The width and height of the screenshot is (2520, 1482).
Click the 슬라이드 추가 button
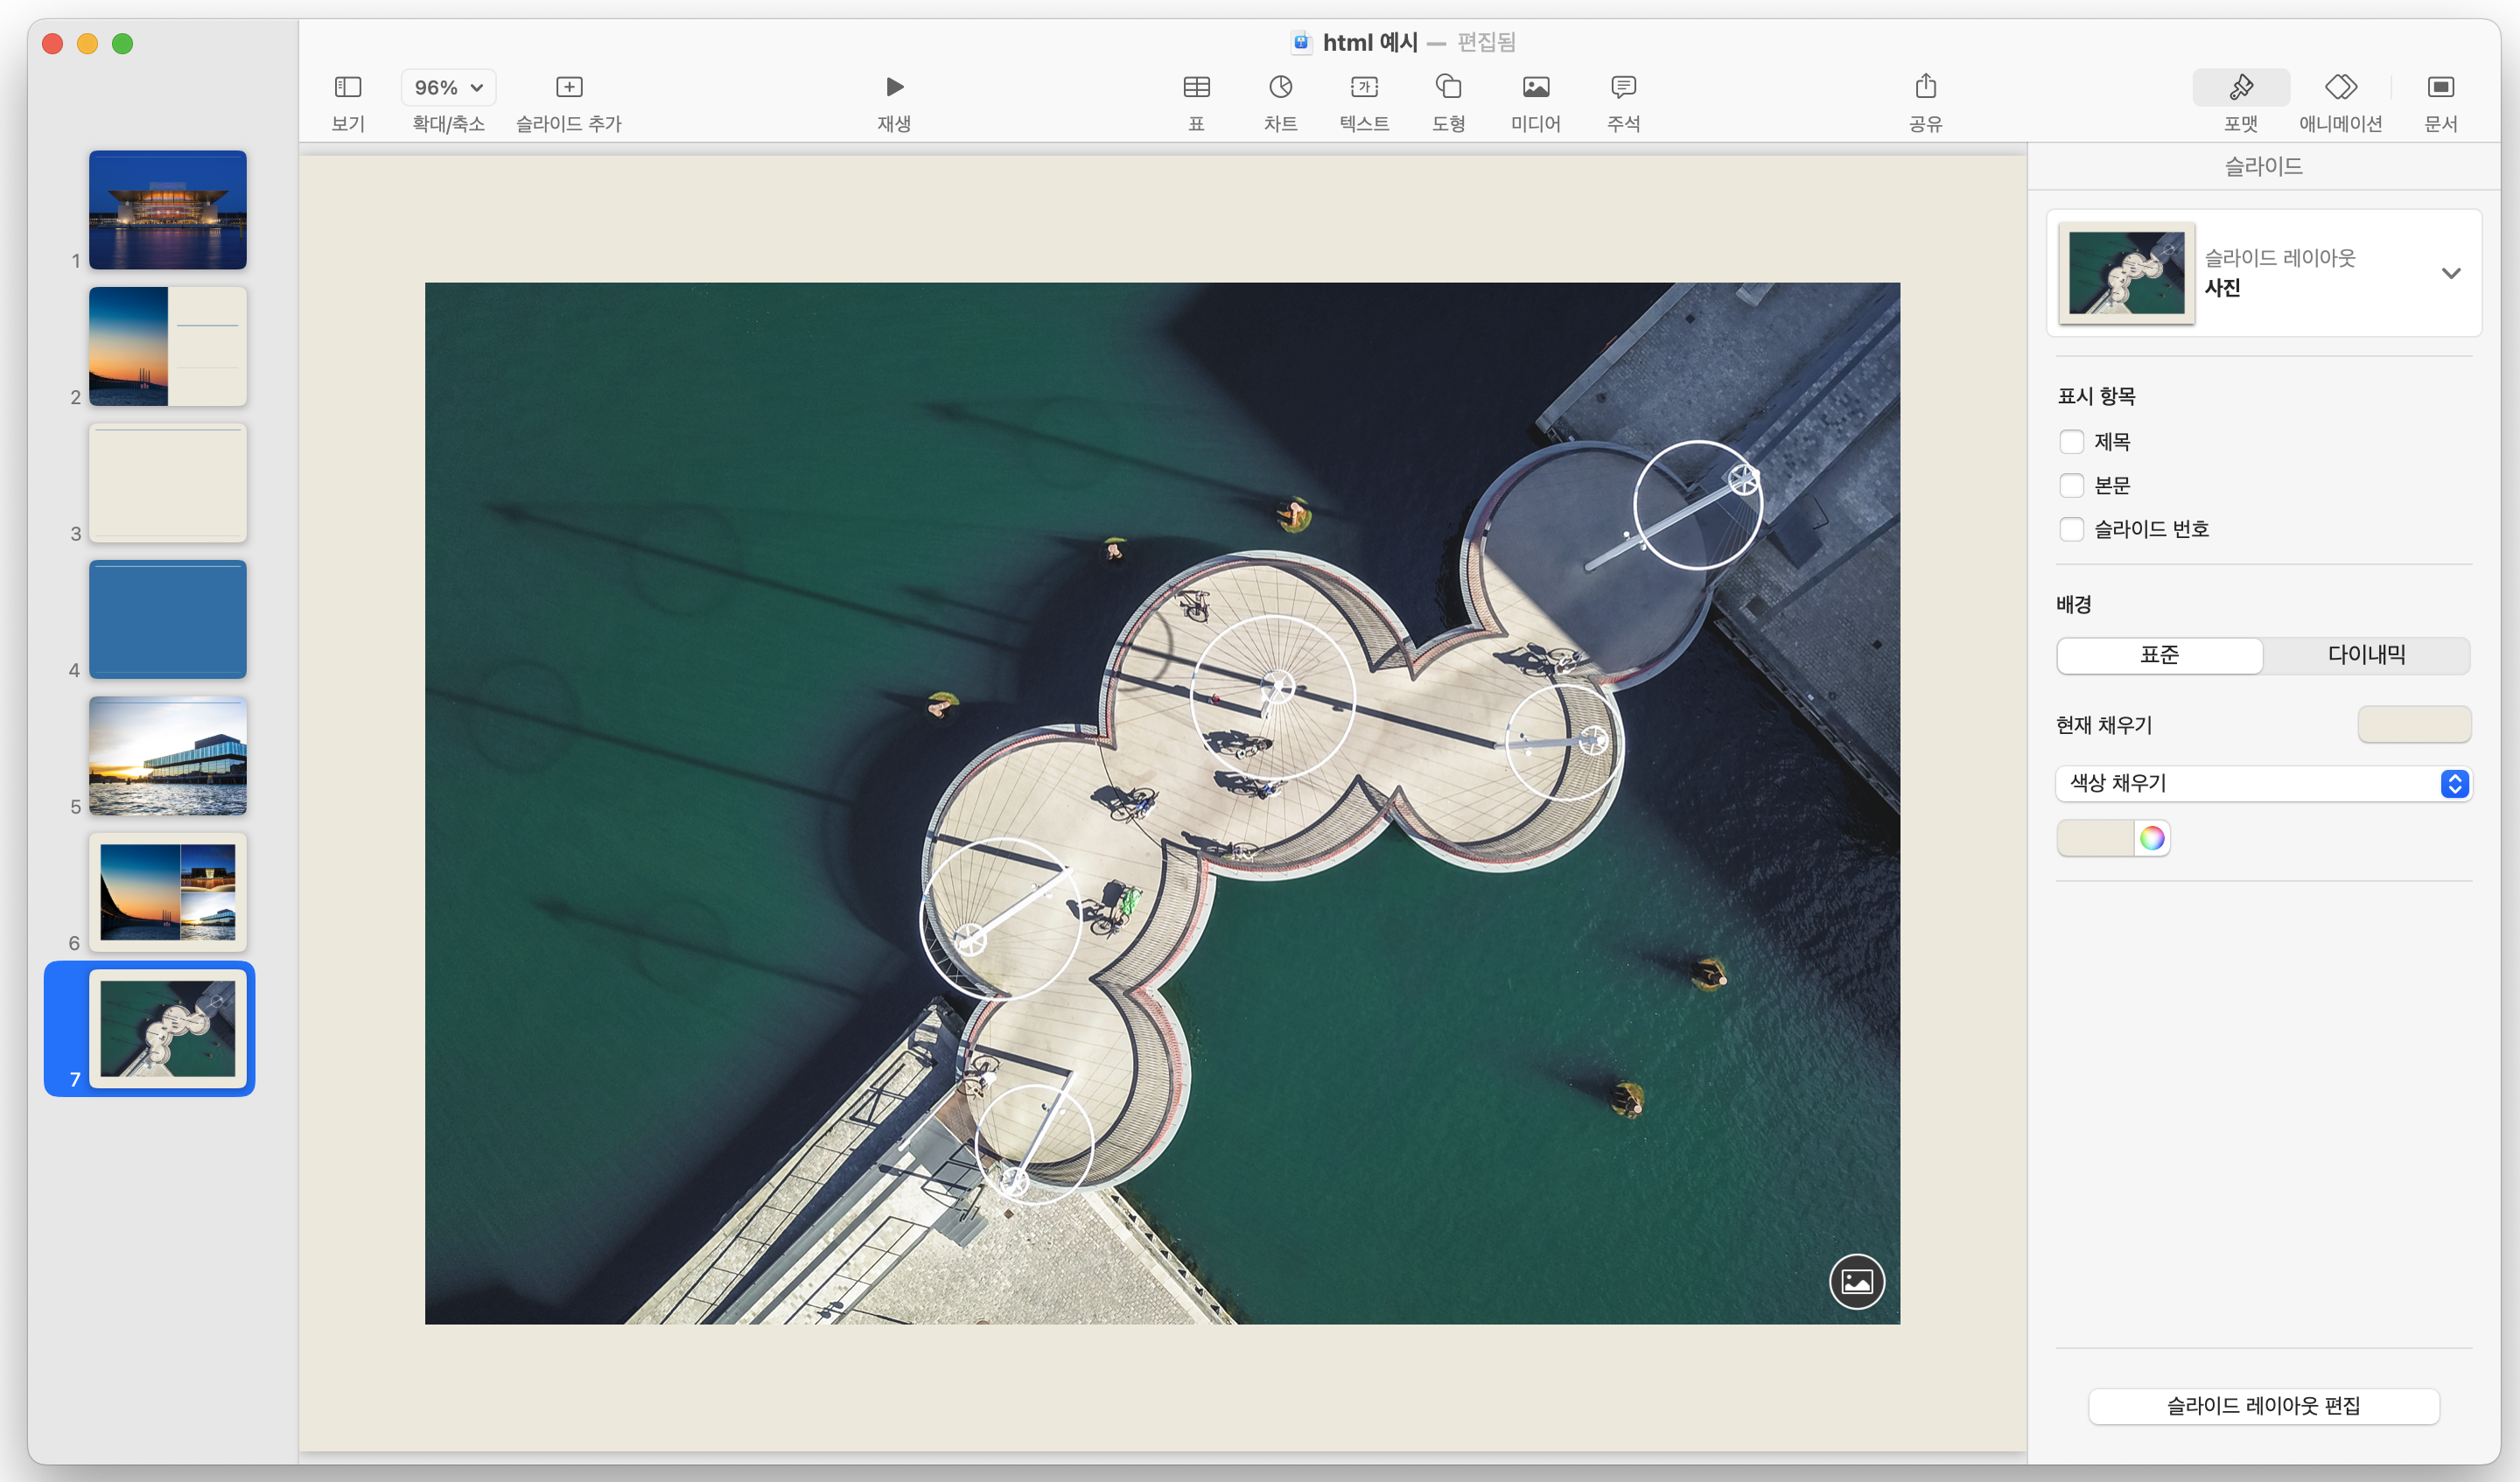[569, 87]
